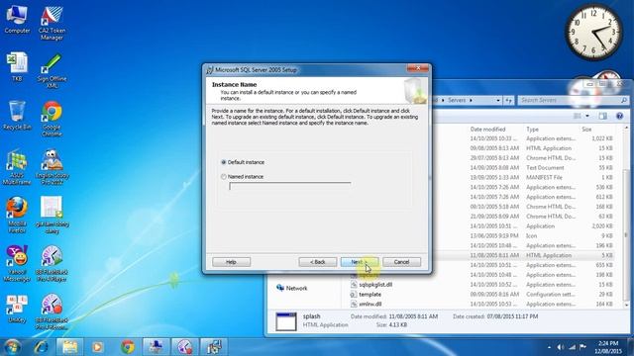Open BB FlashBack Pro 4 Player shortcut

click(x=52, y=263)
